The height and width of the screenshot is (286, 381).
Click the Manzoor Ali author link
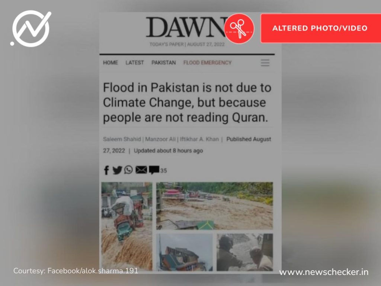pos(160,139)
